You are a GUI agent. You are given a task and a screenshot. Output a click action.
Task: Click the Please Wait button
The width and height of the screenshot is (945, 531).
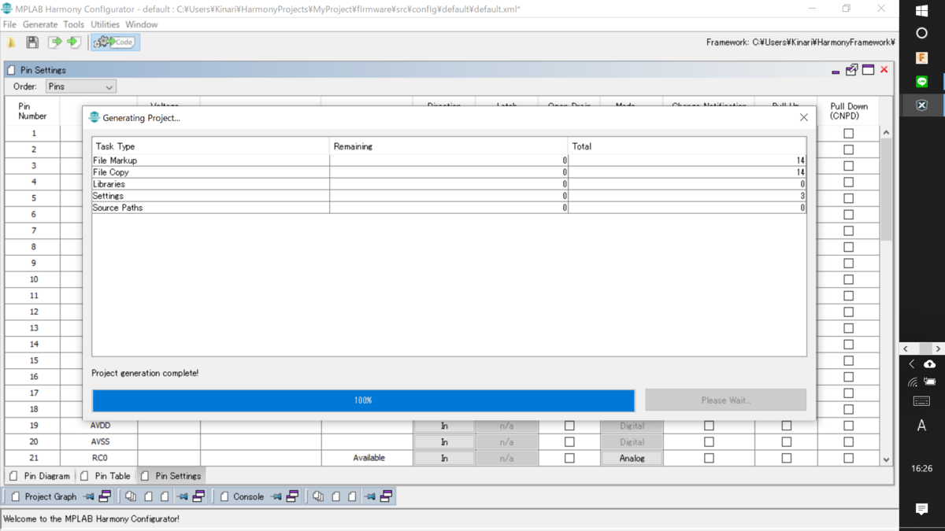pos(725,400)
